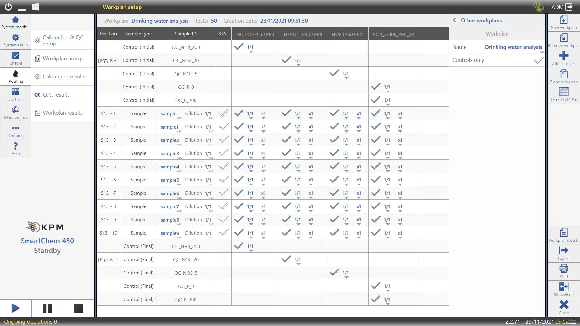Click the Export workplan icon
The image size is (580, 326).
tap(563, 251)
